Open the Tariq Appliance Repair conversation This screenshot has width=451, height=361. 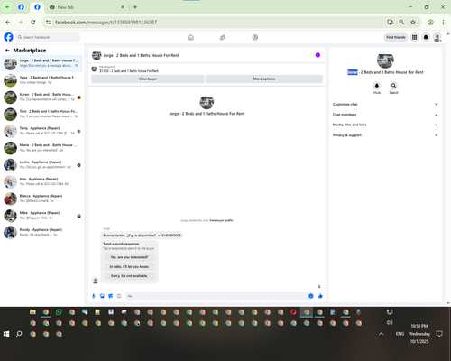42,131
